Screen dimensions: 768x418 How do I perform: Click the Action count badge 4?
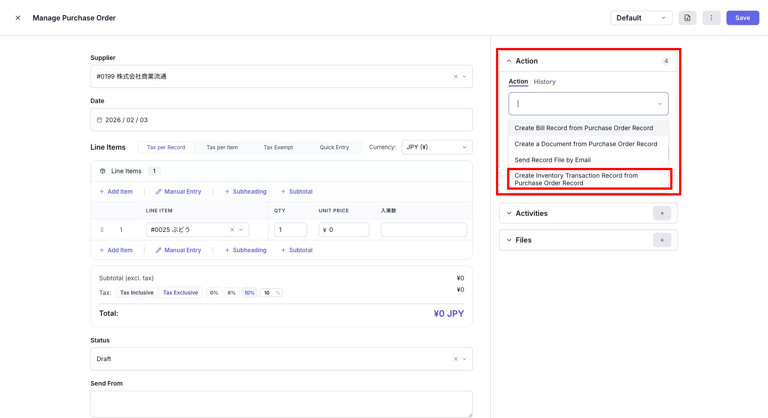[666, 61]
